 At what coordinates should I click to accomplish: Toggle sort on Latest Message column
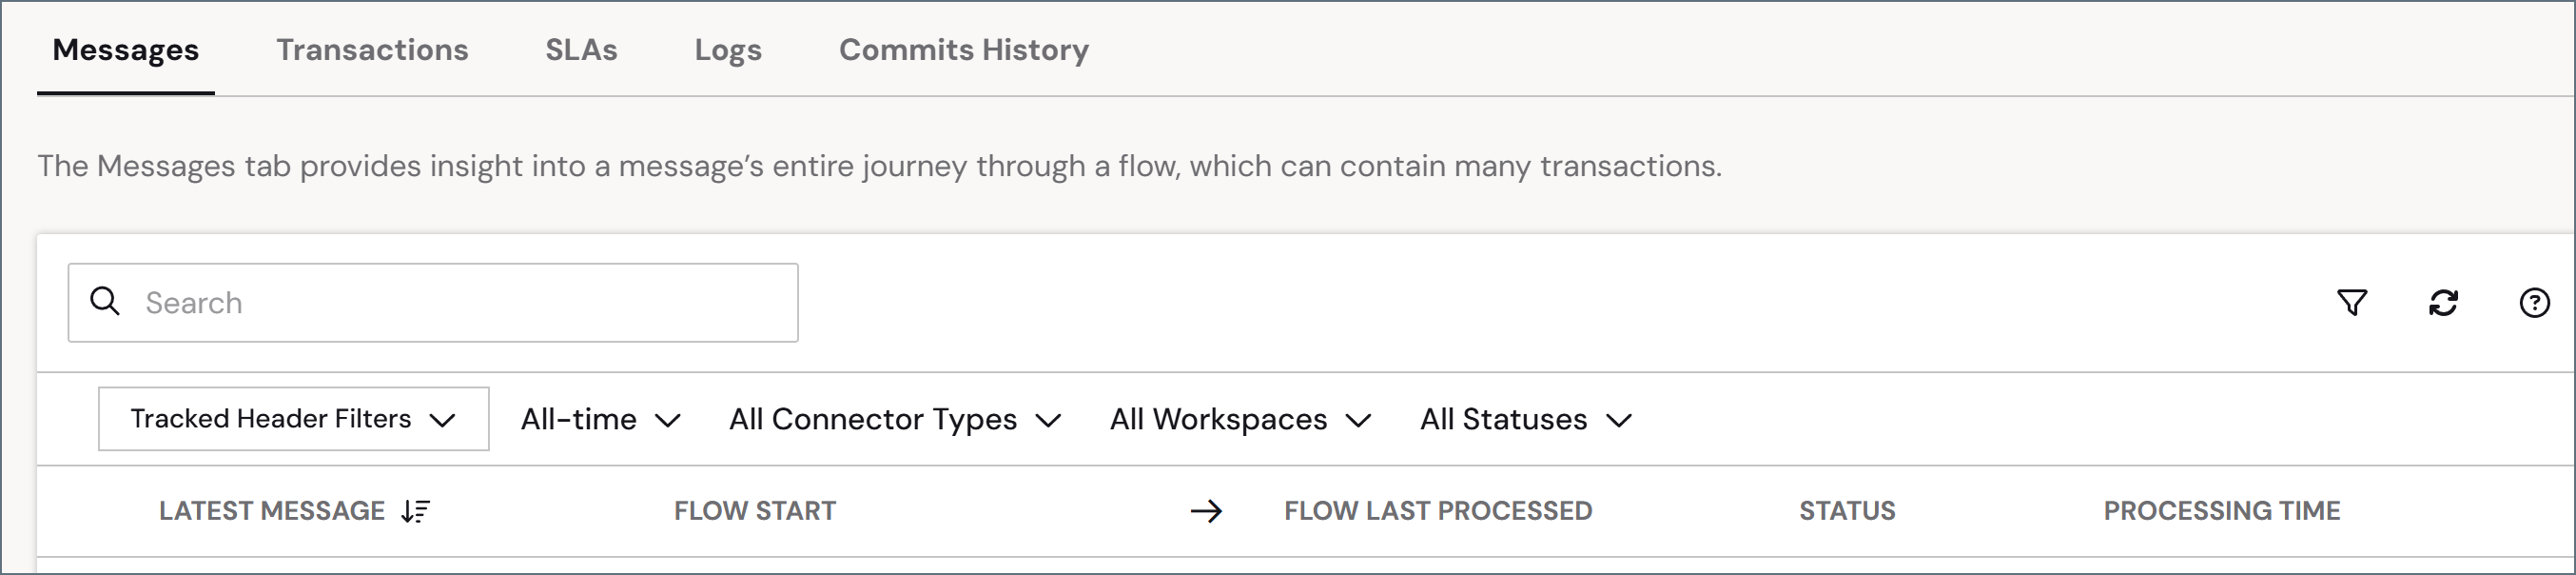tap(415, 511)
